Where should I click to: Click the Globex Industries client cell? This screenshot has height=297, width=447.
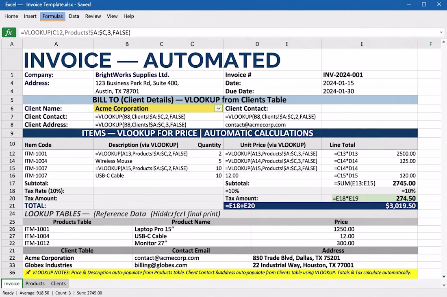click(x=78, y=265)
